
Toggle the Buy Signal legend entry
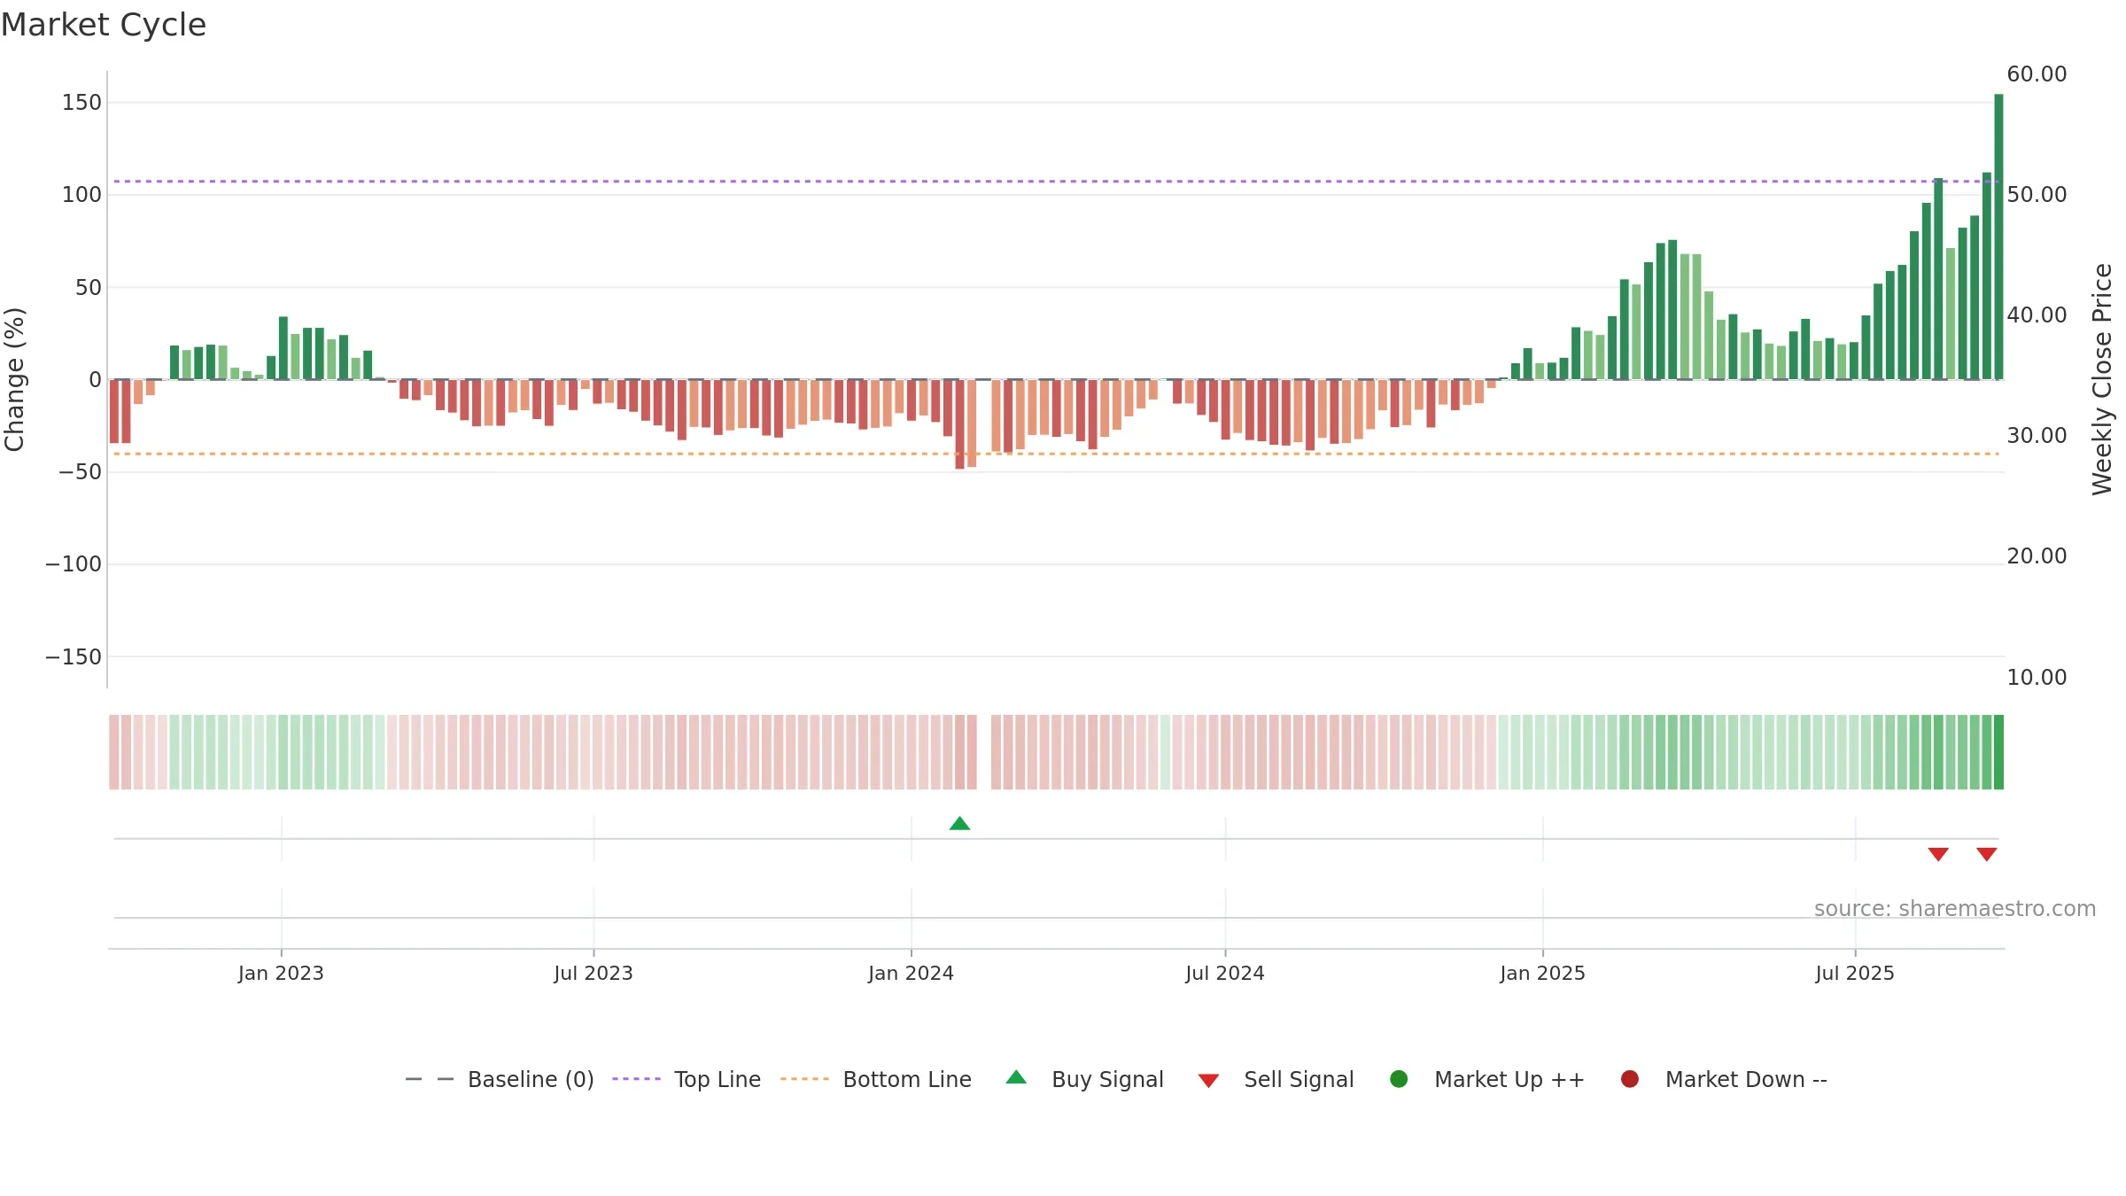click(1085, 1079)
